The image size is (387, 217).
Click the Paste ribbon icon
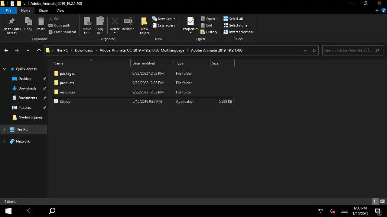tap(41, 24)
